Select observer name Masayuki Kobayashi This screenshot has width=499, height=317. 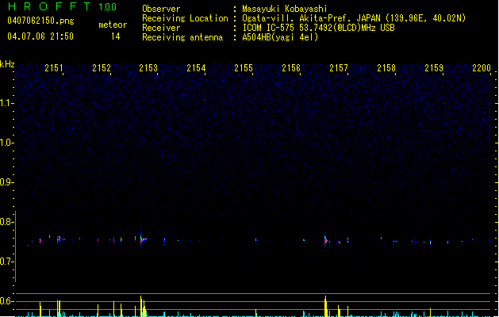pos(285,9)
